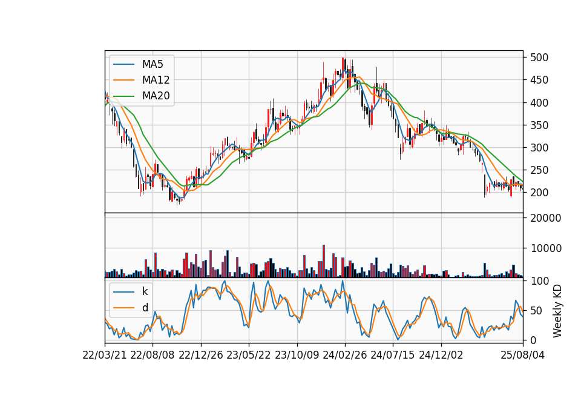Click the 300 price axis tick
Image resolution: width=581 pixels, height=418 pixels.
(539, 148)
